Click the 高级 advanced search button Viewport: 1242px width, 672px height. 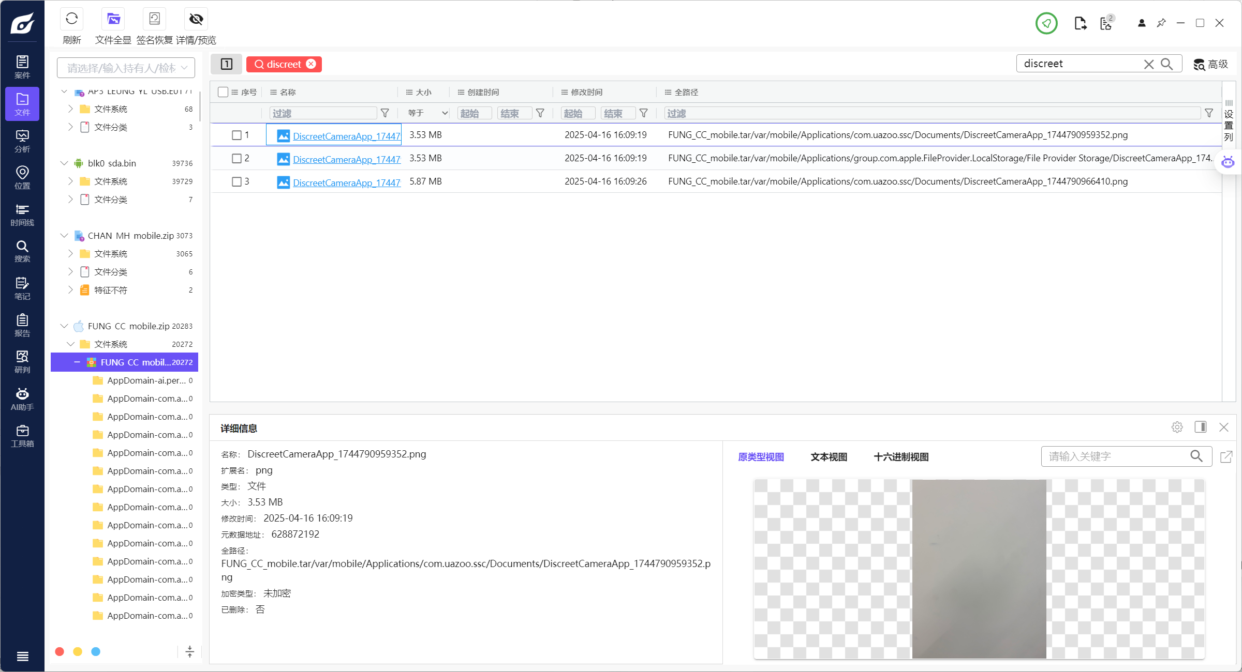1210,64
